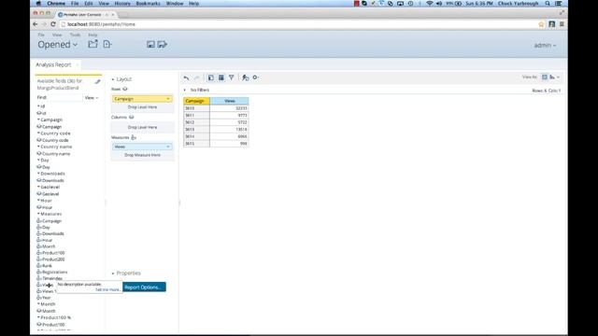This screenshot has height=336, width=598.
Task: Click the New document icon in header
Action: pos(107,44)
